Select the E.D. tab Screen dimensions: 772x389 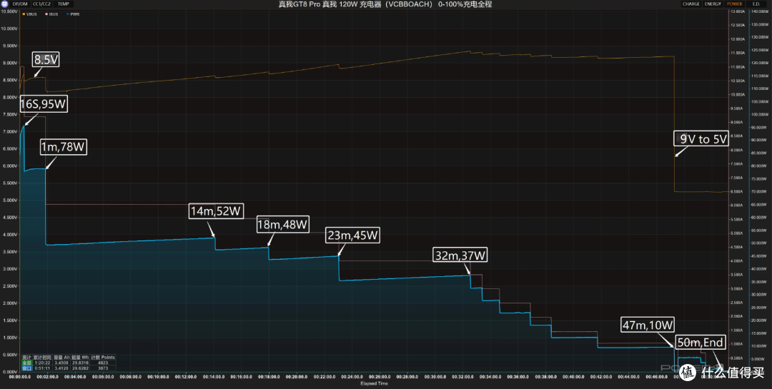[x=756, y=4]
